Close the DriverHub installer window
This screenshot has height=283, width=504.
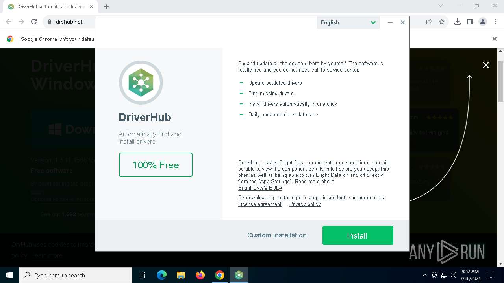click(403, 22)
